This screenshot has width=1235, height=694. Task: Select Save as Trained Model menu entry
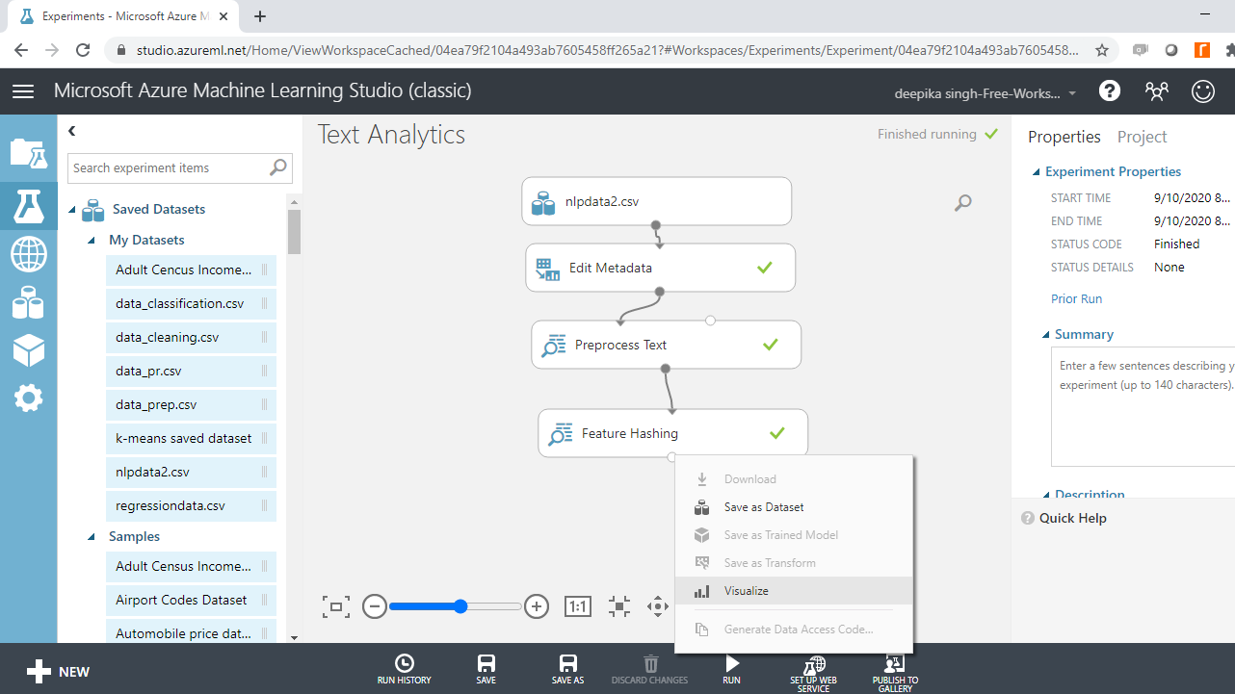coord(794,535)
